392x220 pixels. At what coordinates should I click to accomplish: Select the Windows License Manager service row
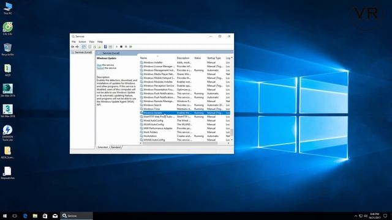[185, 67]
